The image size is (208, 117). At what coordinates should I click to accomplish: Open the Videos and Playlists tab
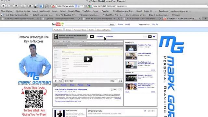103,30
